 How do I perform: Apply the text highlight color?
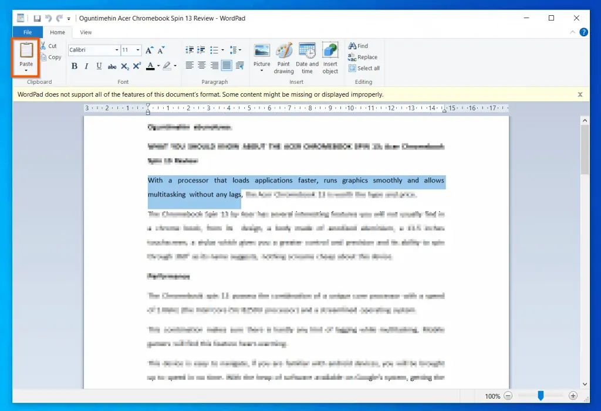tap(167, 66)
